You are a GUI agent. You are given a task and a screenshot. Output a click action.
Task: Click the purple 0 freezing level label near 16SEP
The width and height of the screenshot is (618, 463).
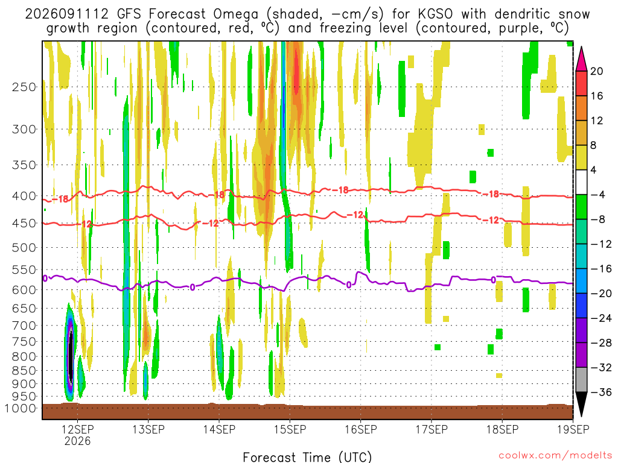point(348,285)
